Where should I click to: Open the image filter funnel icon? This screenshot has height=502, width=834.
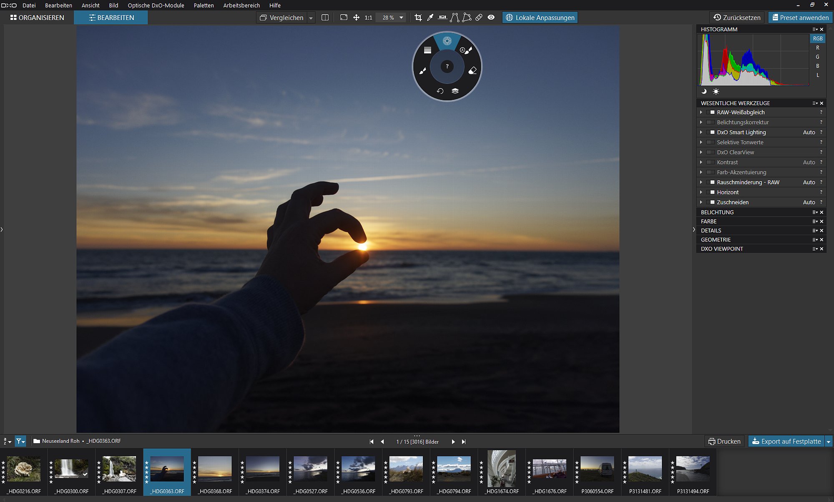point(20,441)
